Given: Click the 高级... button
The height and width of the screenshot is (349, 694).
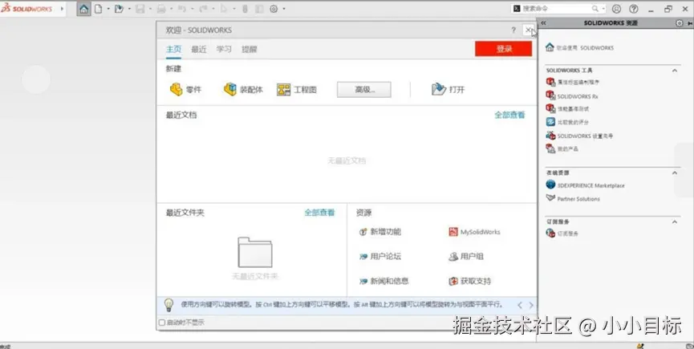Looking at the screenshot, I should coord(363,89).
